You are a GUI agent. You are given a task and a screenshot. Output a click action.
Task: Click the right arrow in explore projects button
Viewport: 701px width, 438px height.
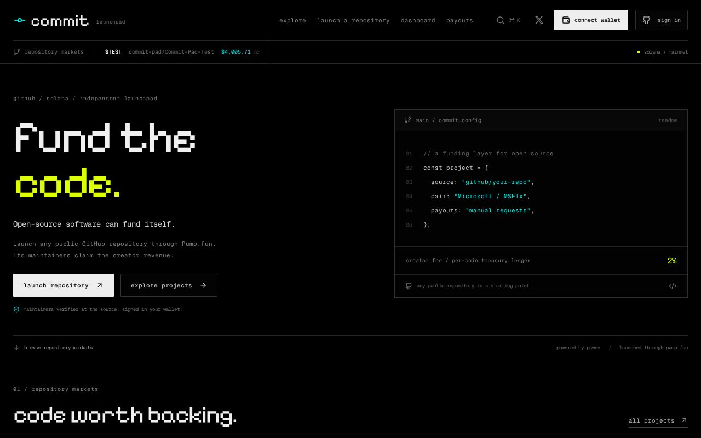[203, 285]
